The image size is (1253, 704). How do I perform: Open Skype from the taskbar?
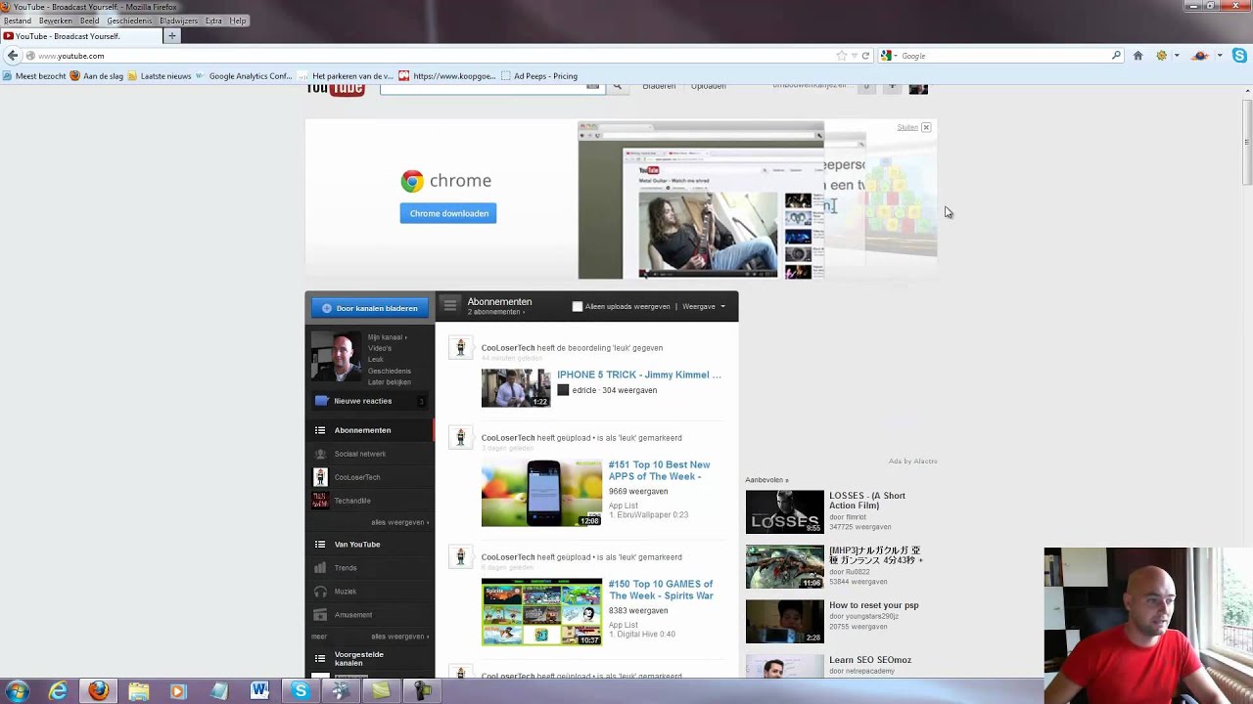(x=301, y=691)
